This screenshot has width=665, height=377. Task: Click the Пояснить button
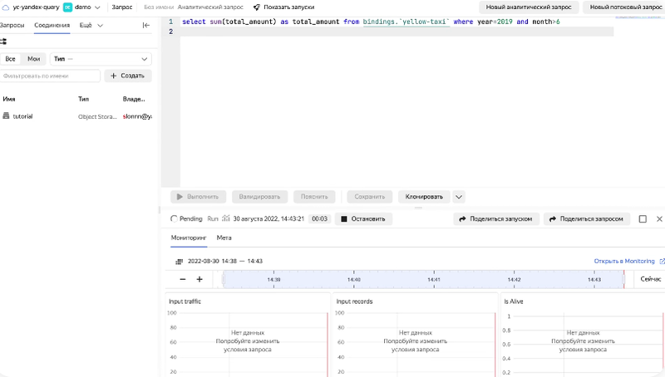[314, 197]
